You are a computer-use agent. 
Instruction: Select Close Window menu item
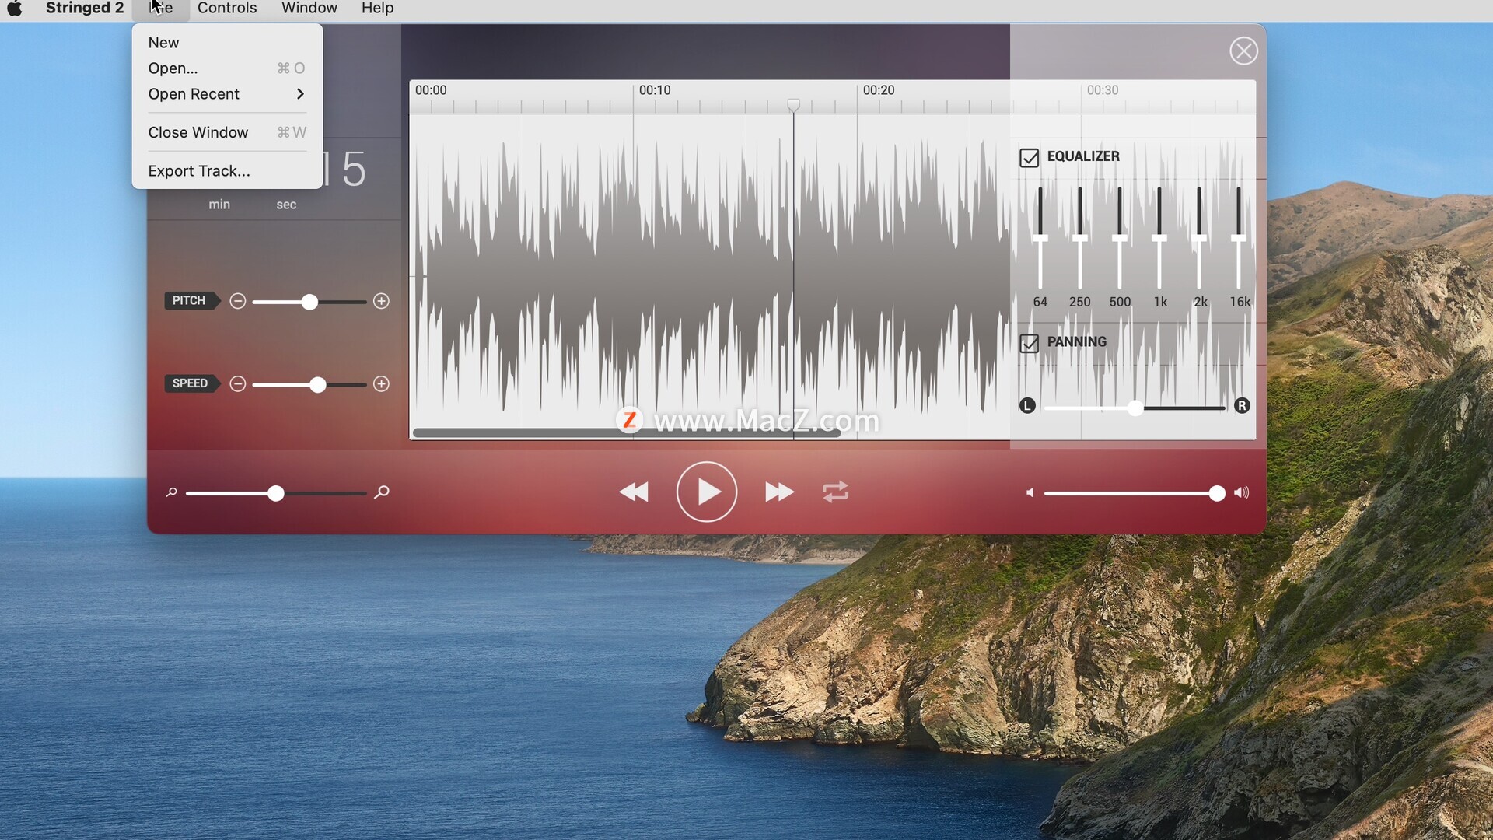click(x=227, y=132)
